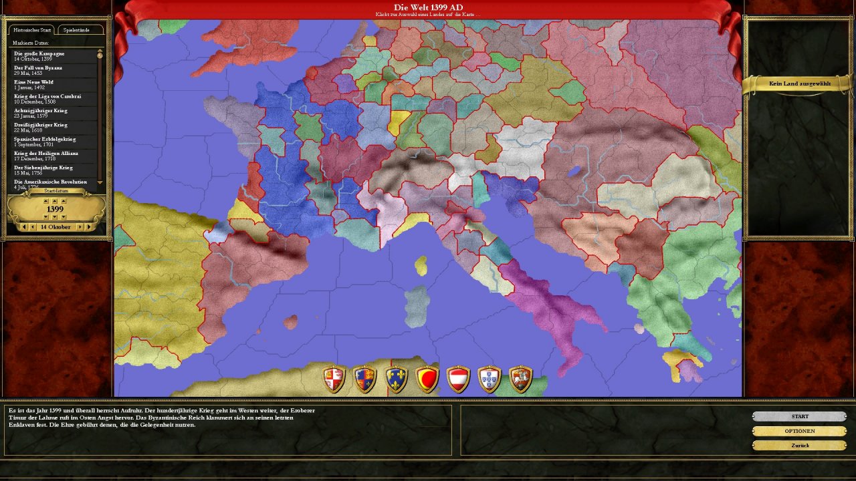Pick the France blue fleur-de-lis shield
The width and height of the screenshot is (856, 481).
[x=396, y=379]
